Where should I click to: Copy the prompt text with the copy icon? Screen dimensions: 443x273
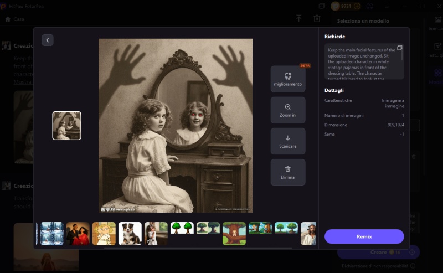(399, 48)
